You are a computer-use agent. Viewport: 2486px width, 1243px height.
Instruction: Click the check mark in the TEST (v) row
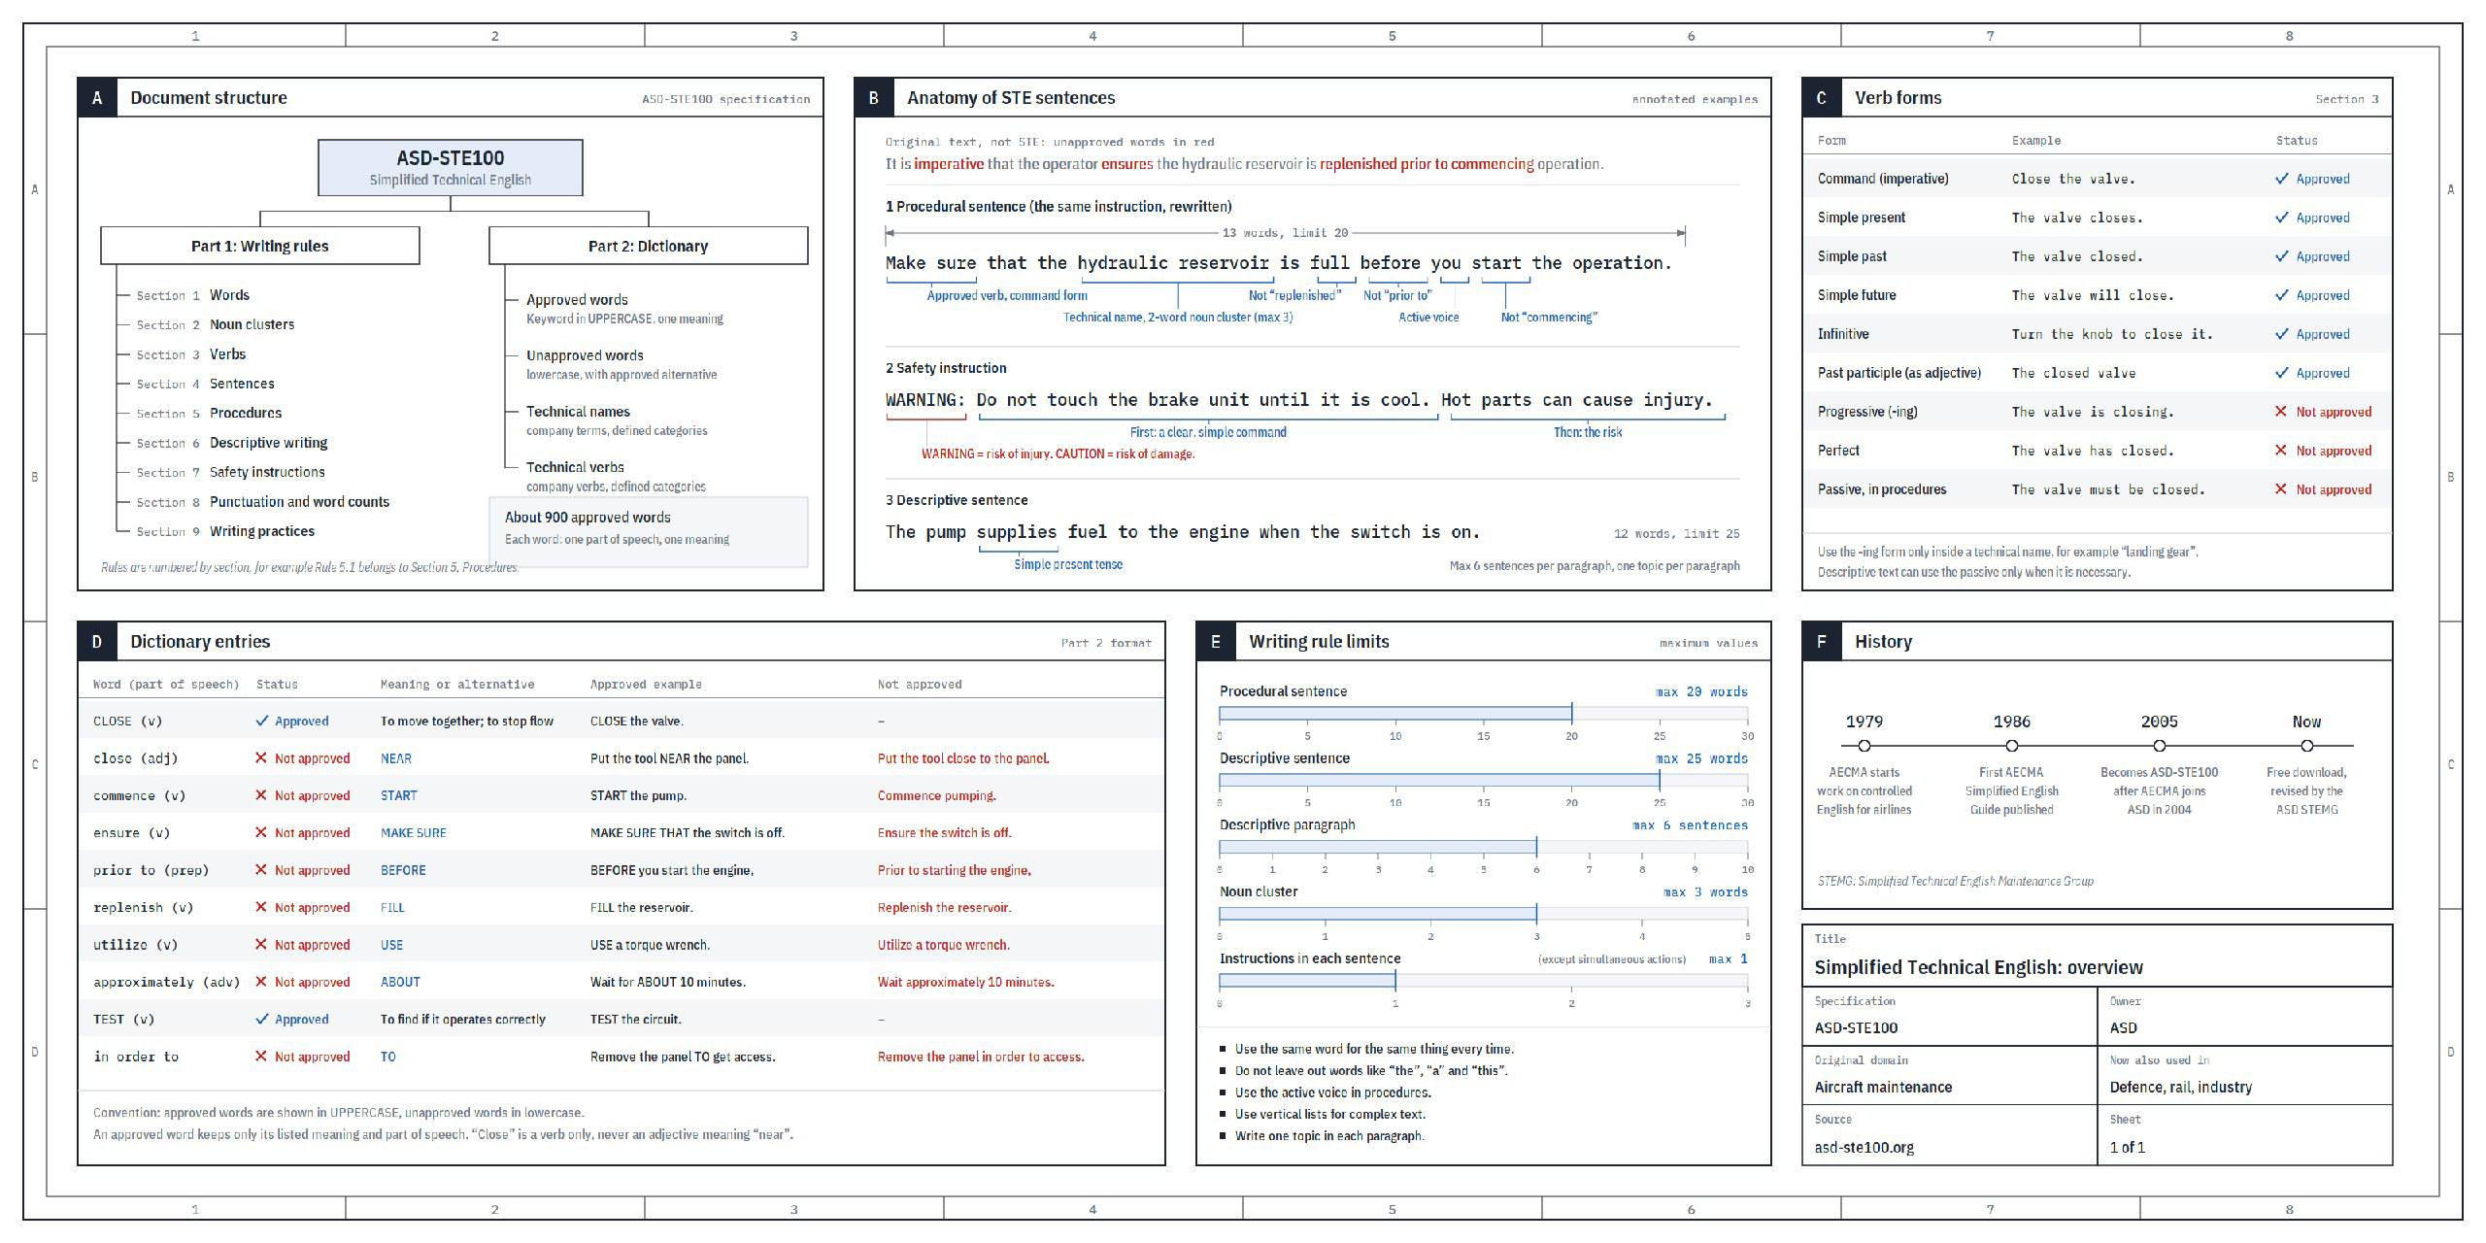(x=261, y=1020)
